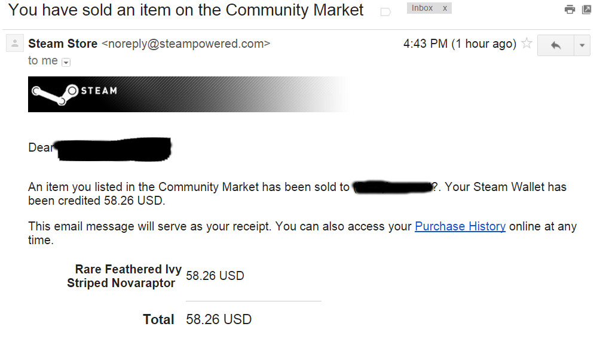Click the Steam logo banner image
The image size is (603, 348).
click(189, 94)
